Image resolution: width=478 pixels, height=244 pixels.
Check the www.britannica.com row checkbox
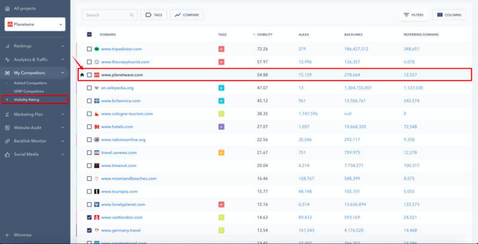click(x=89, y=100)
